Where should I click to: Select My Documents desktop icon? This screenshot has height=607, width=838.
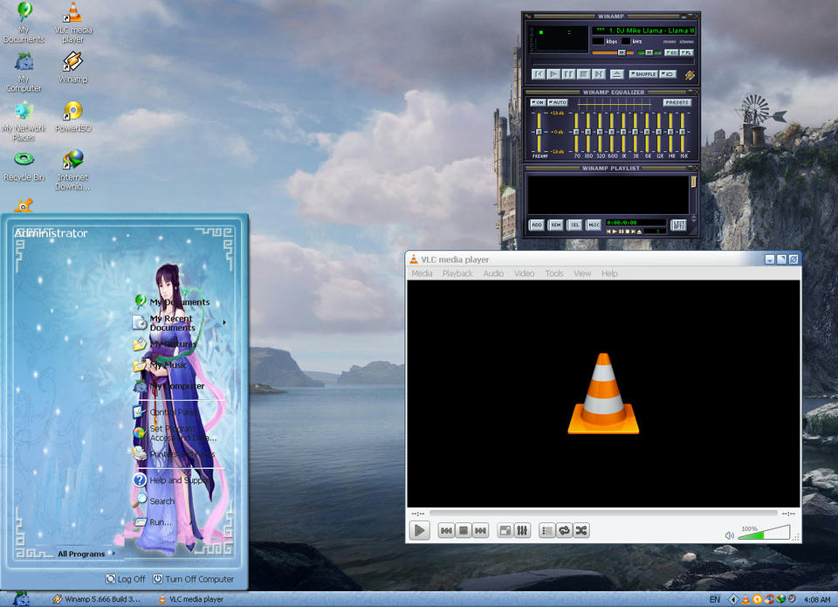click(x=24, y=23)
